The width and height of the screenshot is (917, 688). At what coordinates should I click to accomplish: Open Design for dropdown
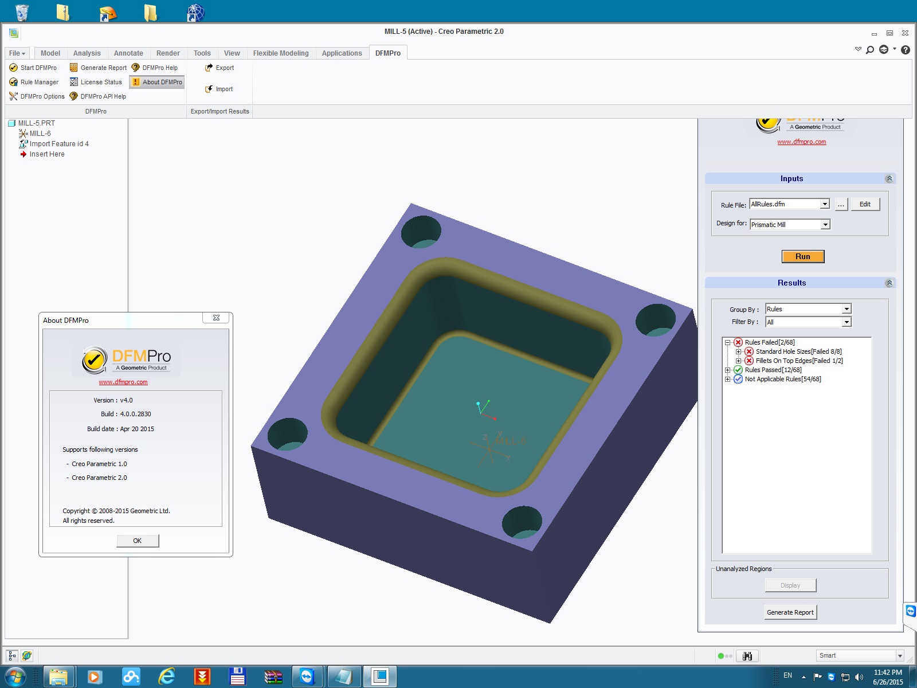pos(825,225)
